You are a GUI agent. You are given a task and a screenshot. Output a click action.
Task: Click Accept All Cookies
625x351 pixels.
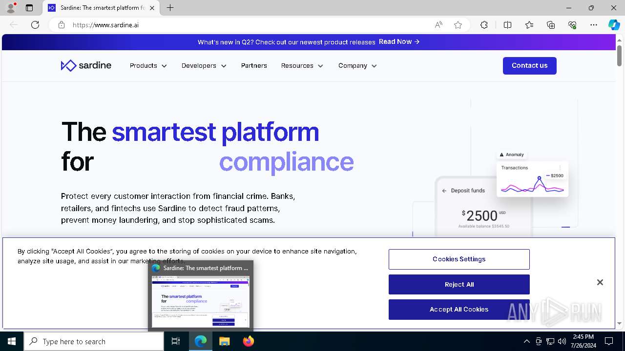click(x=459, y=310)
